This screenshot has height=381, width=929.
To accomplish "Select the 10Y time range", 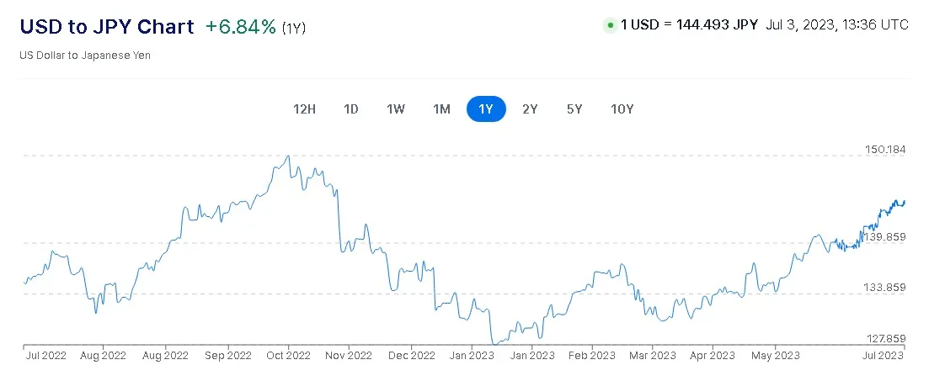I will coord(622,108).
